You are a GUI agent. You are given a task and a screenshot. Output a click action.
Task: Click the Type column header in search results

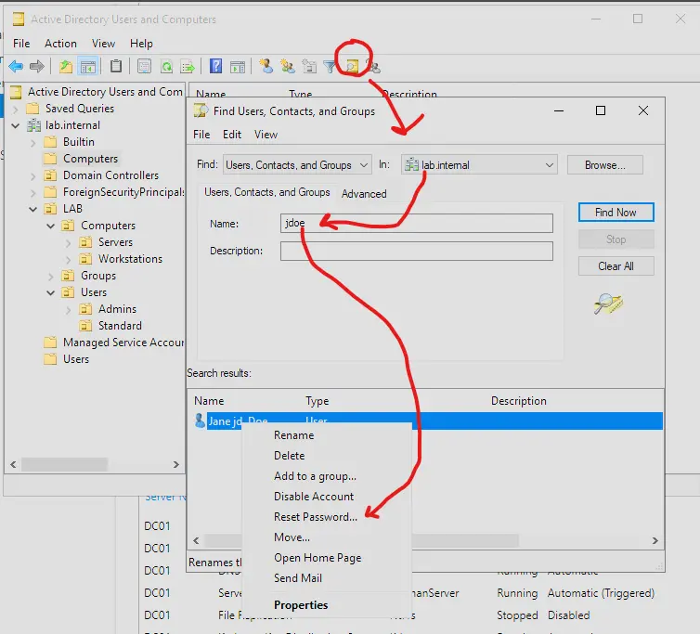317,401
